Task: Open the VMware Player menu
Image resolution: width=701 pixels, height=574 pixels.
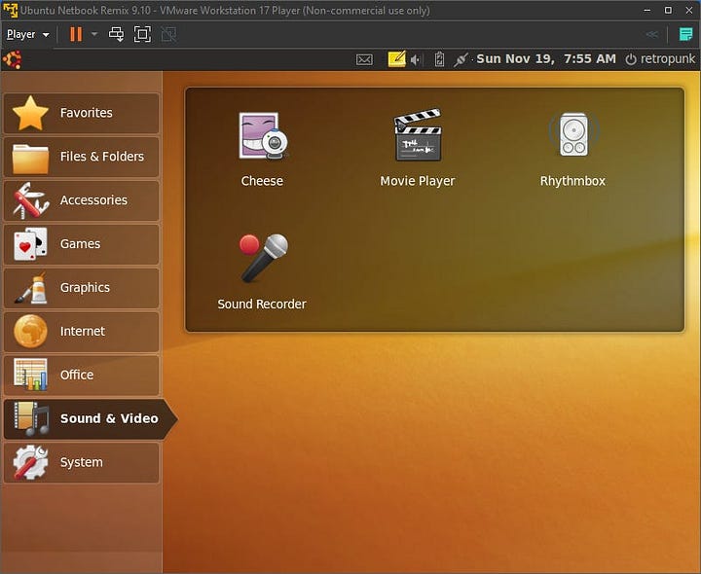Action: pos(27,34)
